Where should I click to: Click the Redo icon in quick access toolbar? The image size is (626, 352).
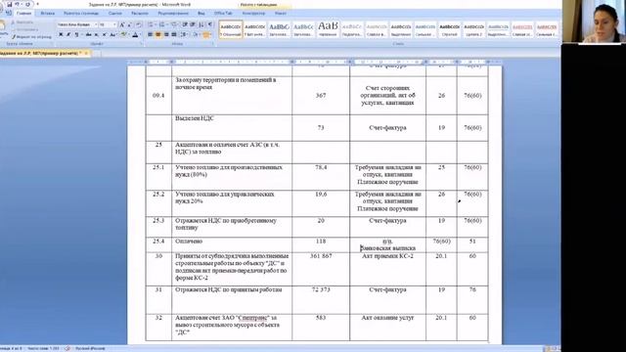pyautogui.click(x=27, y=4)
